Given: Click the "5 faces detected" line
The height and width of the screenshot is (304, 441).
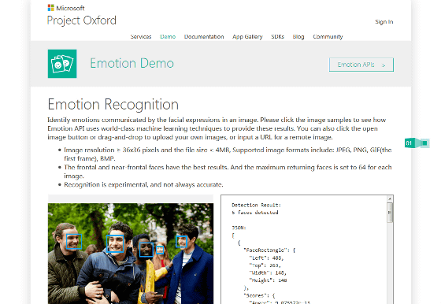Looking at the screenshot, I should tap(255, 213).
